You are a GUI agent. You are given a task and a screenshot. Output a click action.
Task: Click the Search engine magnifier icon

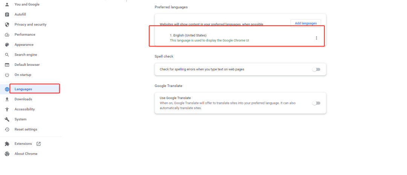tap(7, 55)
